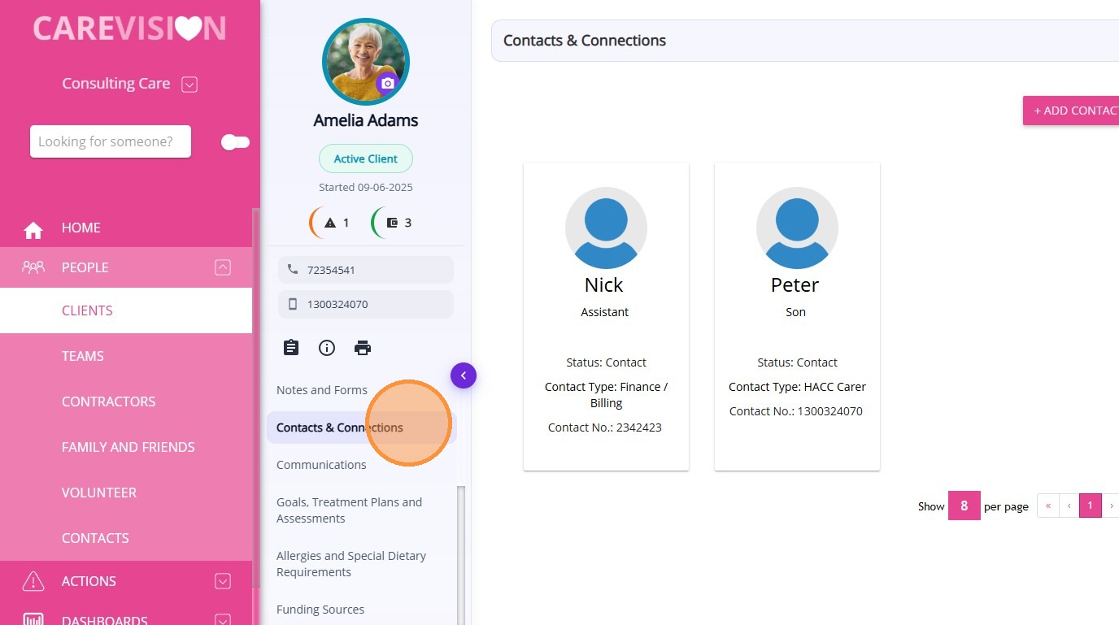Select Clients in the sidebar
Viewport: 1119px width, 625px height.
click(126, 310)
